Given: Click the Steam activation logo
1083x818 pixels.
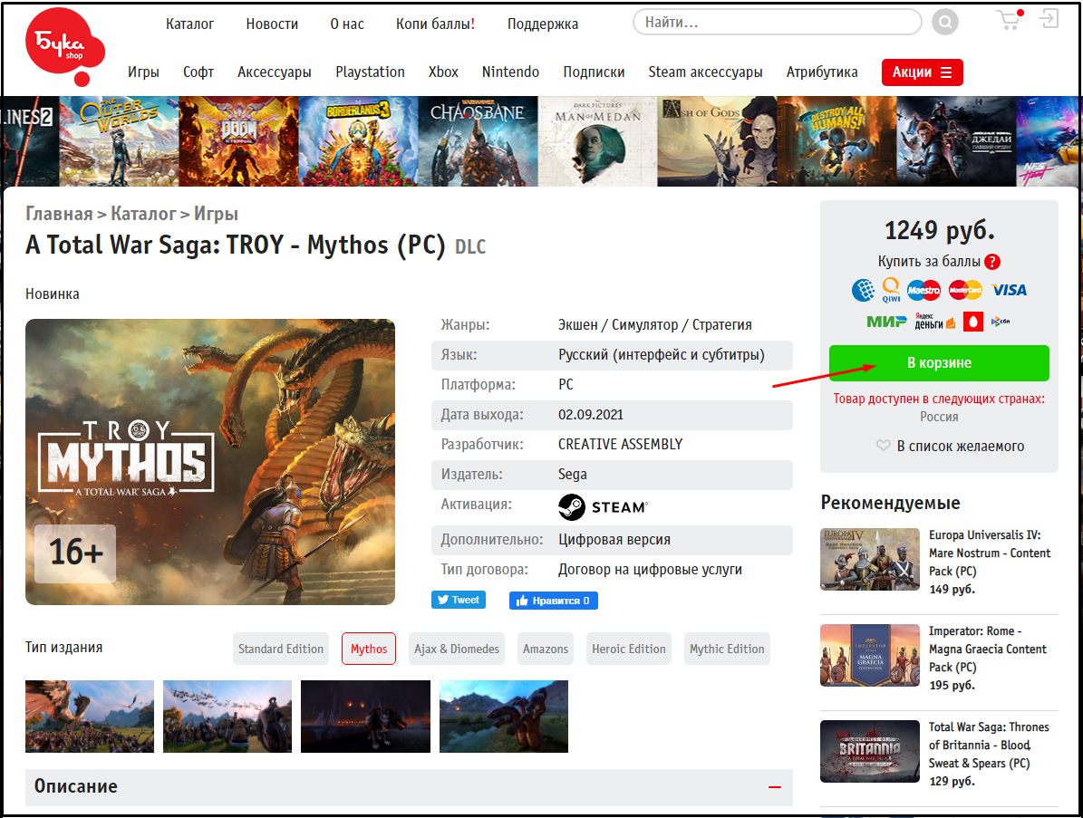Looking at the screenshot, I should pyautogui.click(x=603, y=507).
